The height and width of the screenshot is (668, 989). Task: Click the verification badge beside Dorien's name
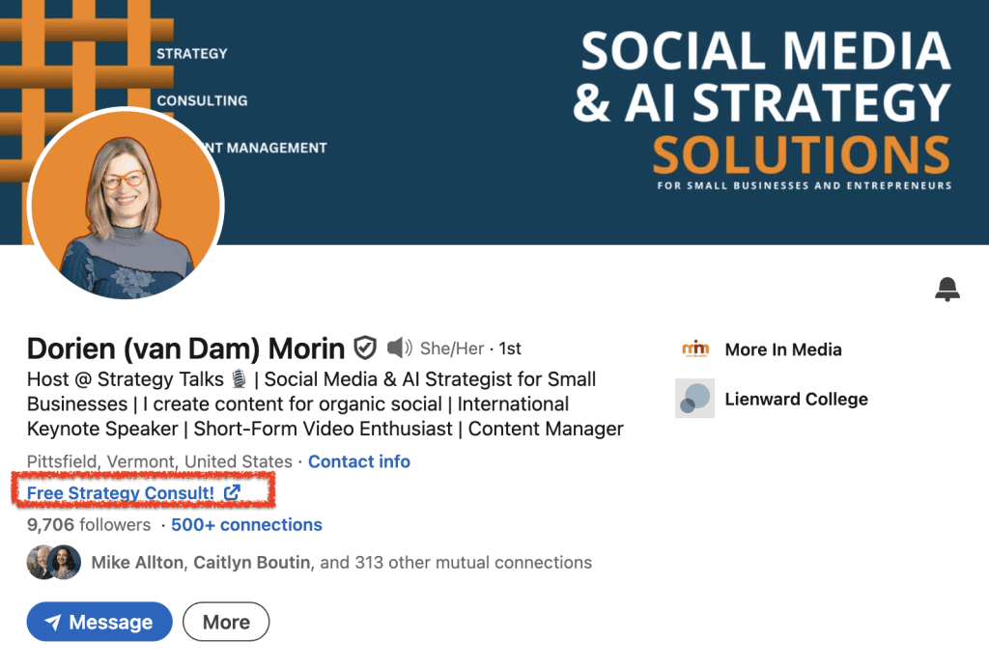tap(365, 348)
